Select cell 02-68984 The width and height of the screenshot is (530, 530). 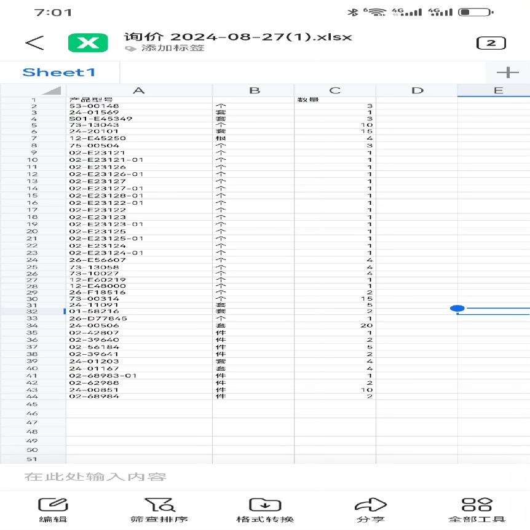coord(139,396)
